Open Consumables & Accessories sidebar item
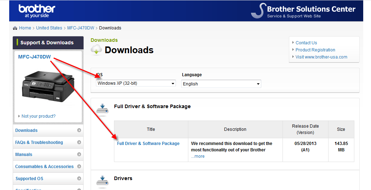Image resolution: width=371 pixels, height=190 pixels. (x=44, y=167)
